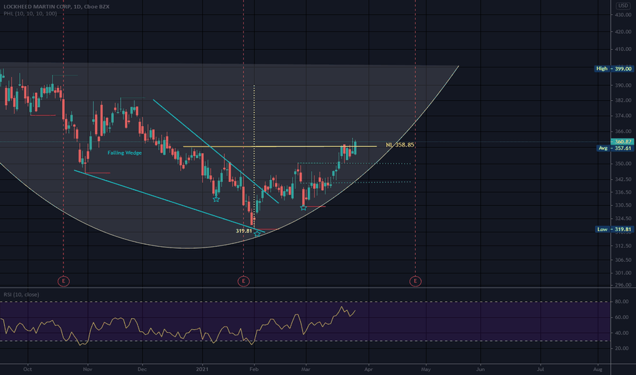
Task: Click the May label on the time axis
Action: click(x=426, y=370)
